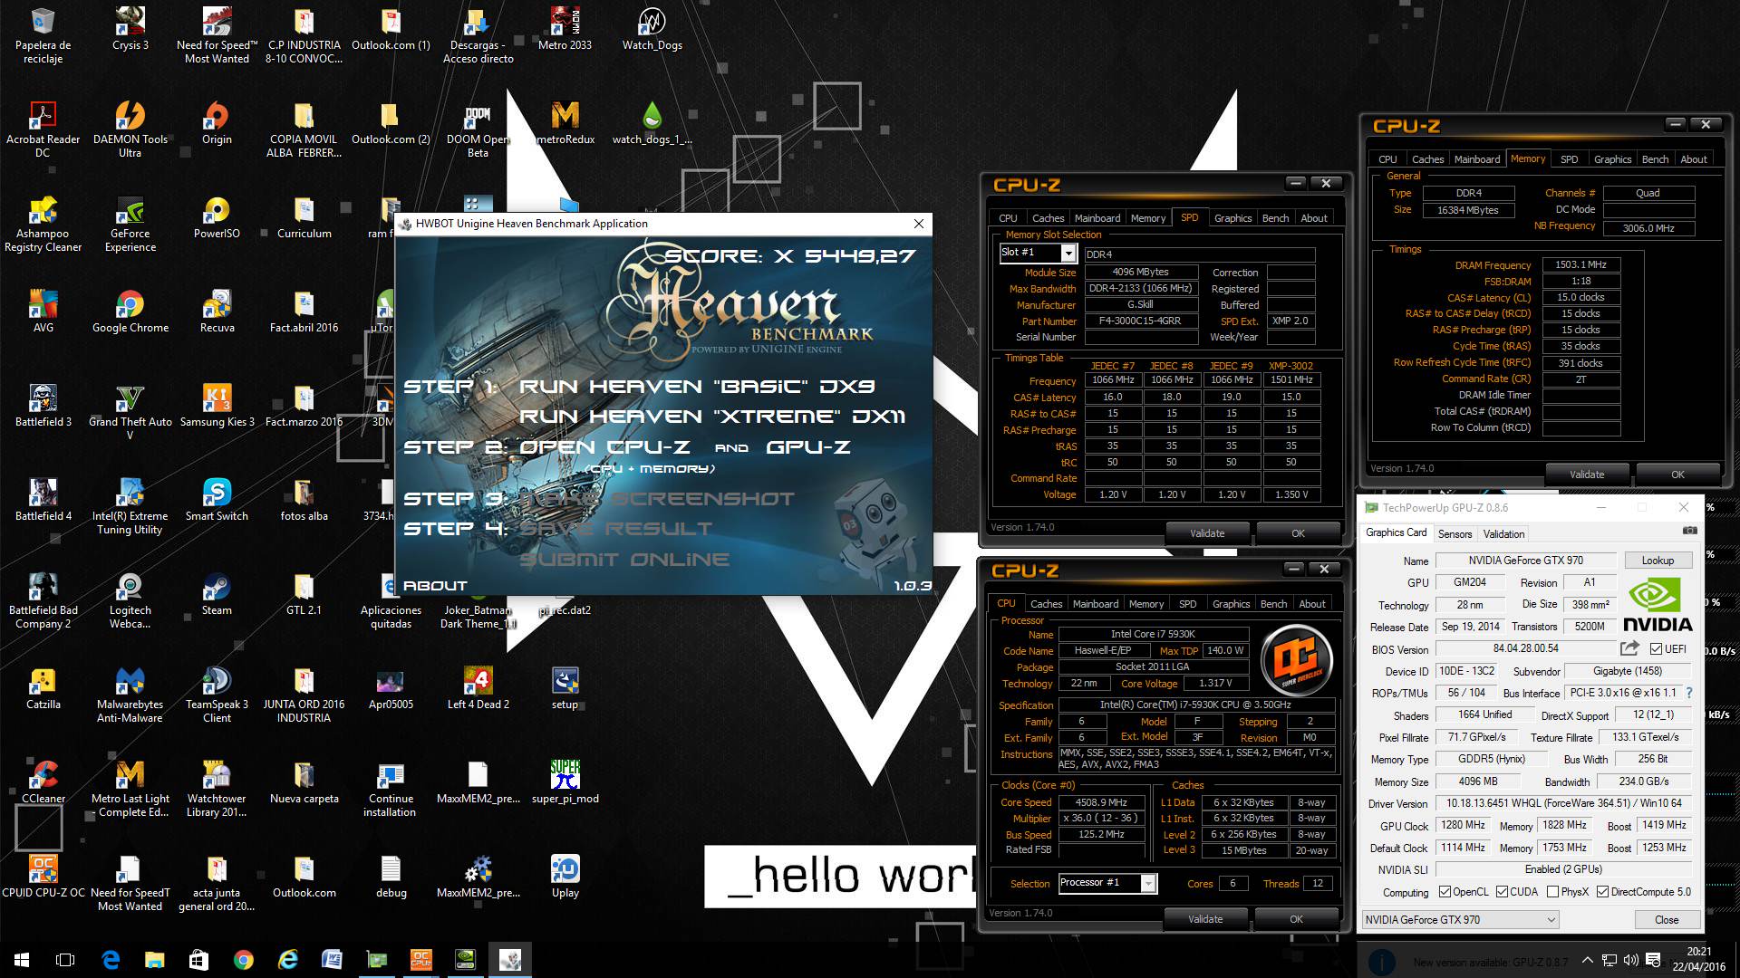Viewport: 1740px width, 978px height.
Task: Select Mainboard tab in CPU-Z Memory window
Action: tap(1476, 159)
